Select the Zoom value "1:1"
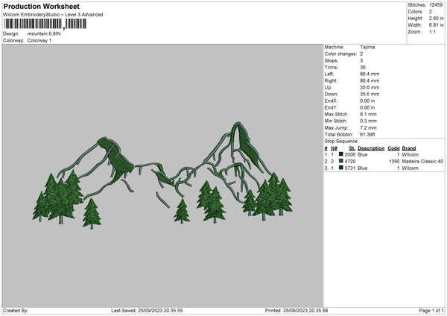This screenshot has height=316, width=447. click(x=432, y=31)
